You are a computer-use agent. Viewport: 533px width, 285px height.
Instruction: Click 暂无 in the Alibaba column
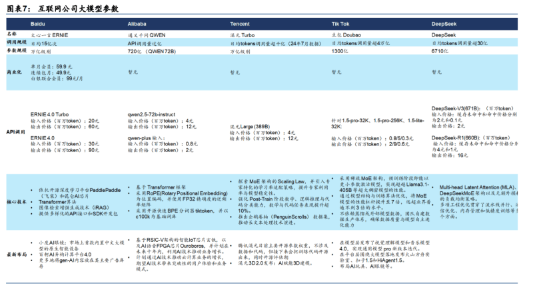(133, 72)
